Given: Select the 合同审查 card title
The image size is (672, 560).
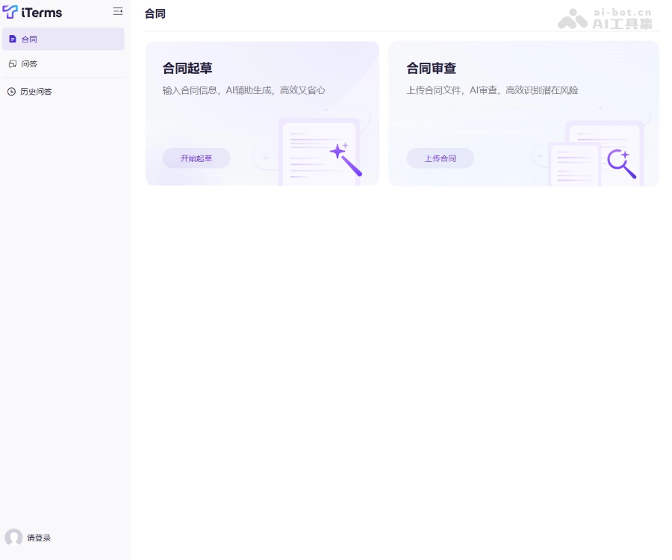Looking at the screenshot, I should click(x=431, y=68).
